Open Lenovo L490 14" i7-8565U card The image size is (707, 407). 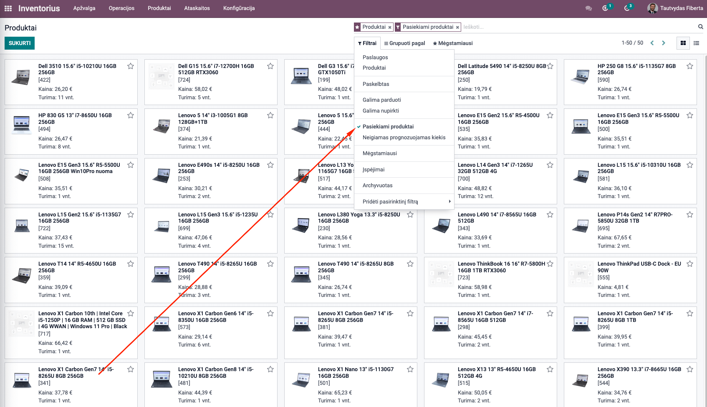[490, 231]
